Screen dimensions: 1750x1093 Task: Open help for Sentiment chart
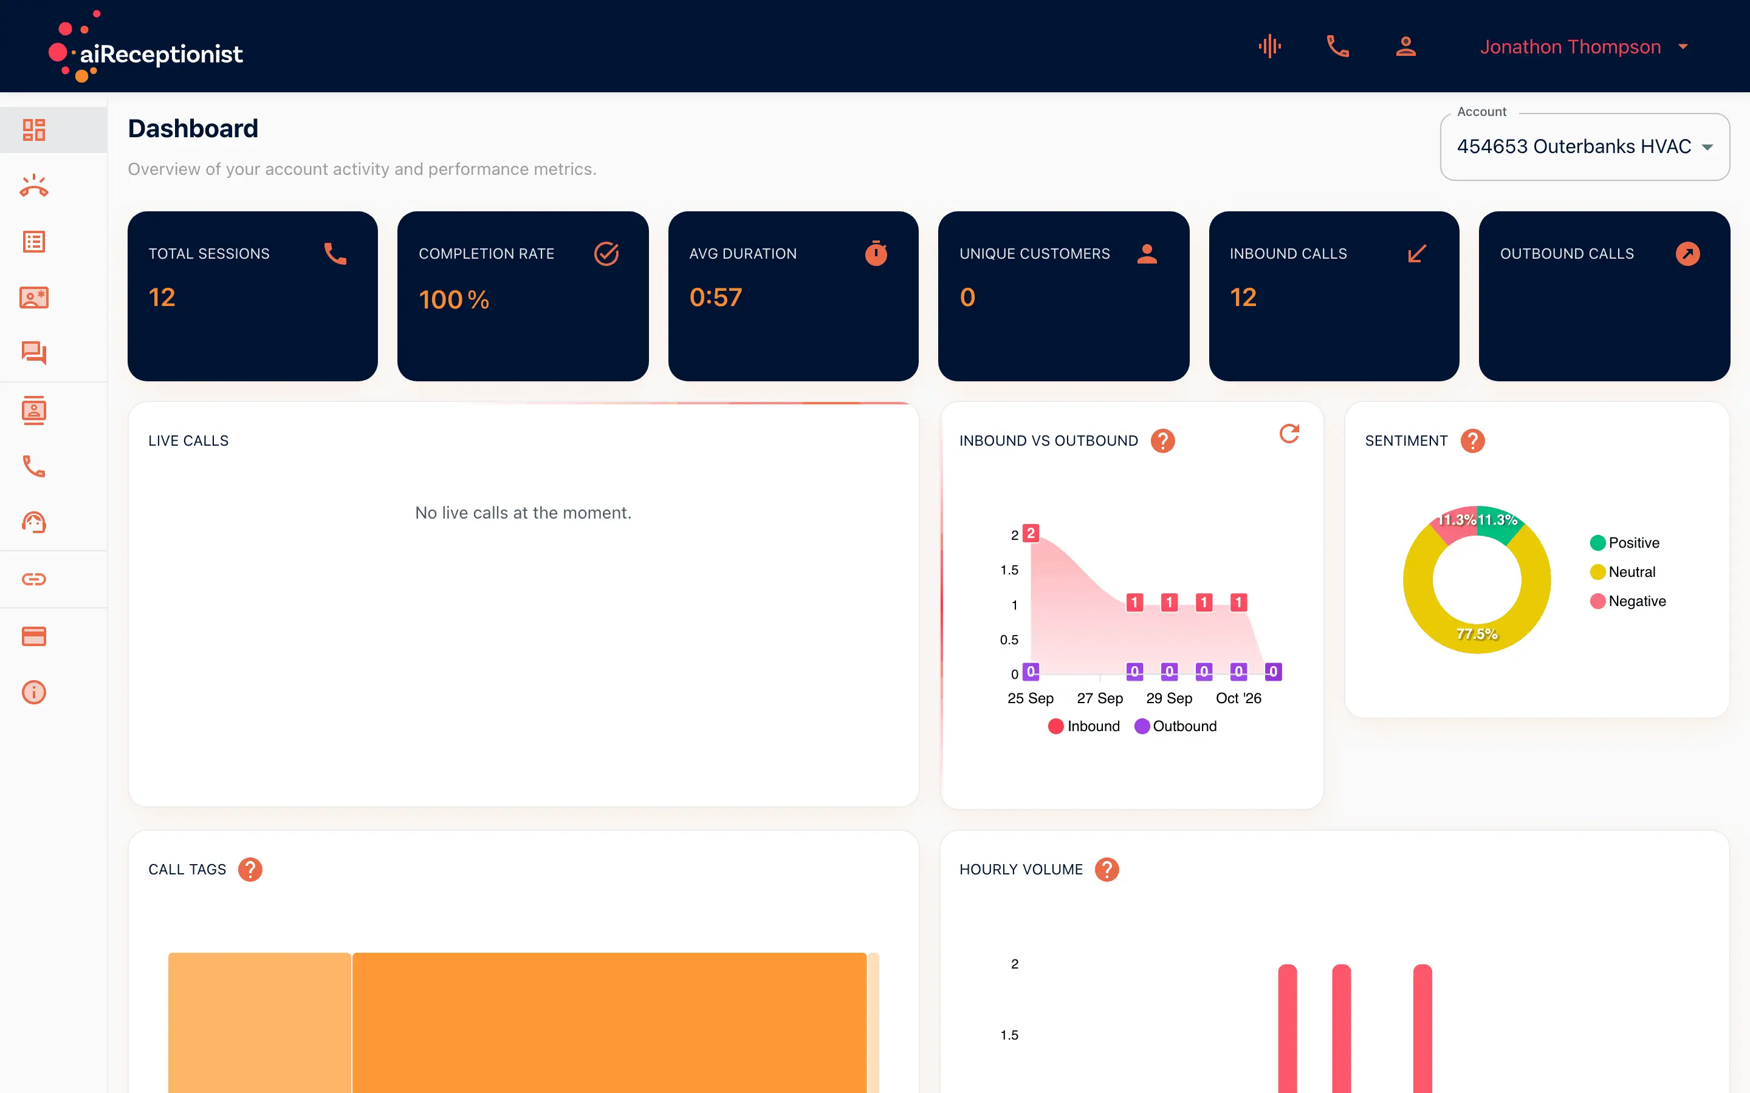click(1472, 441)
